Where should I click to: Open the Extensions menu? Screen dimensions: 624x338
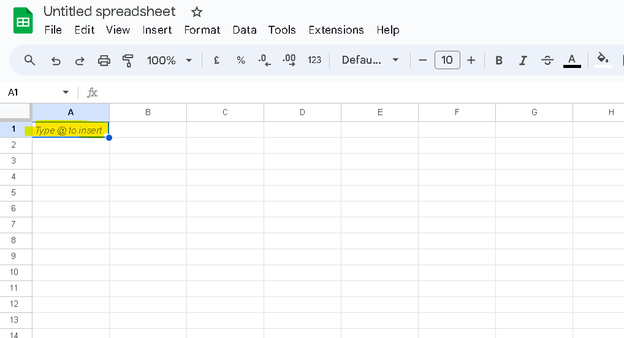pos(336,30)
